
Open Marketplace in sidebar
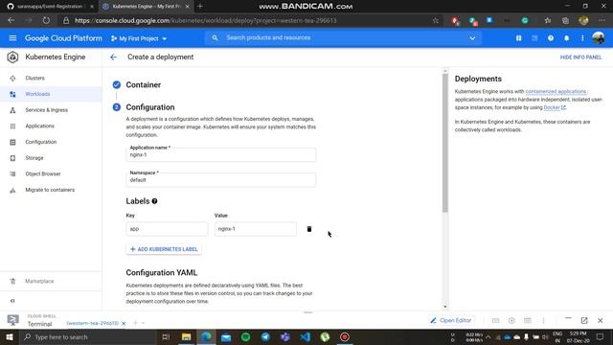(51, 281)
